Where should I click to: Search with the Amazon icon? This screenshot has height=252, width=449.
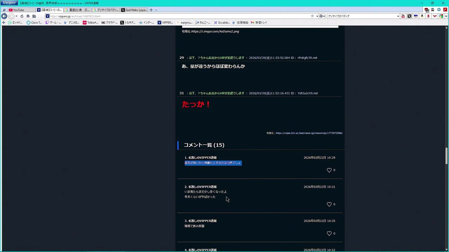[x=422, y=16]
